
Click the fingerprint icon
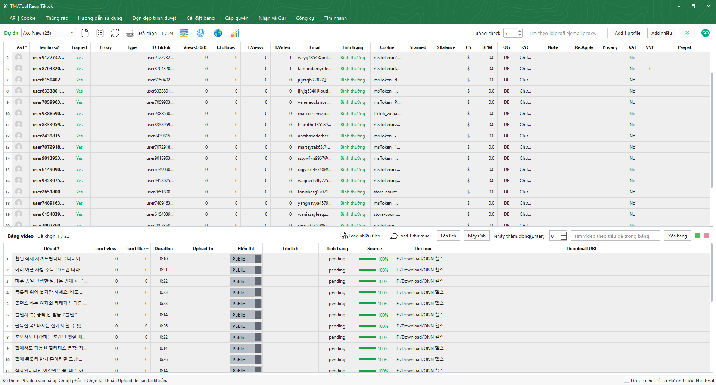pyautogui.click(x=201, y=33)
